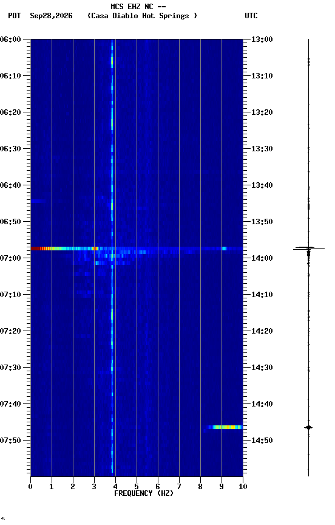
Task: Click the '14:50' UTC time label
Action: [x=262, y=441]
